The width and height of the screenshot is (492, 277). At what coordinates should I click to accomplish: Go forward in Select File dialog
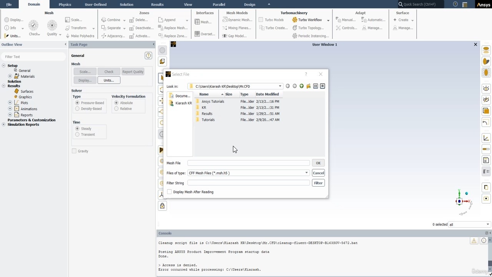294,86
